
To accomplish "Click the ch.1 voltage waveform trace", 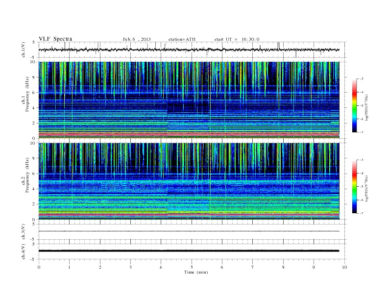I will tap(189, 50).
